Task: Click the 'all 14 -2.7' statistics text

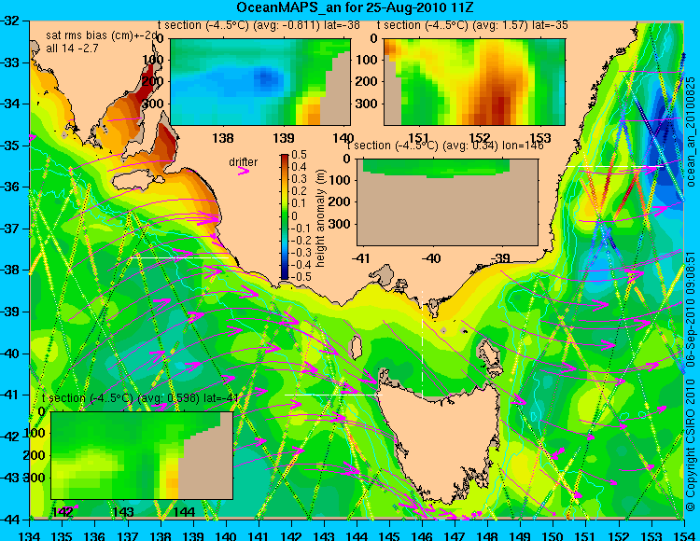Action: coord(72,49)
